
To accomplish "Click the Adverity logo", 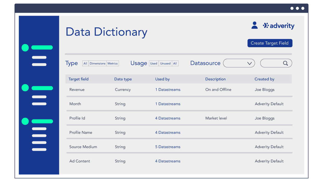I will click(x=278, y=26).
